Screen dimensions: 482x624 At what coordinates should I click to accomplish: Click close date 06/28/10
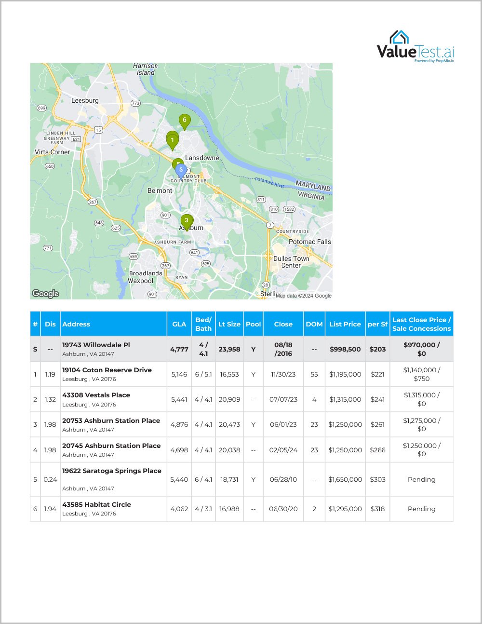[283, 479]
